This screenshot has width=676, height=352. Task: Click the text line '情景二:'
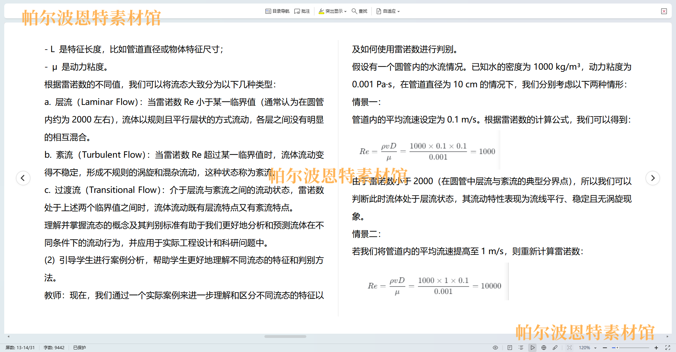[x=366, y=234]
